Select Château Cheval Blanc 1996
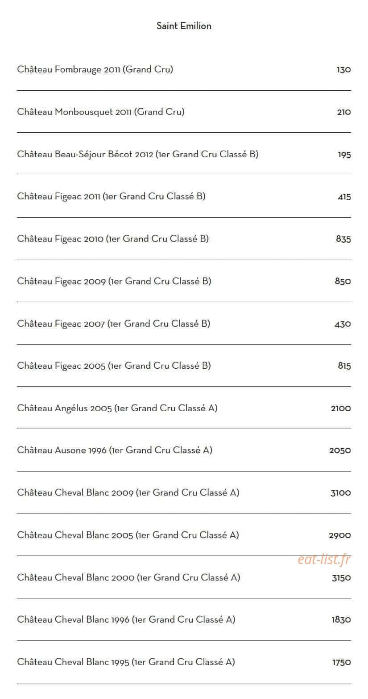The height and width of the screenshot is (699, 368). pos(184,619)
